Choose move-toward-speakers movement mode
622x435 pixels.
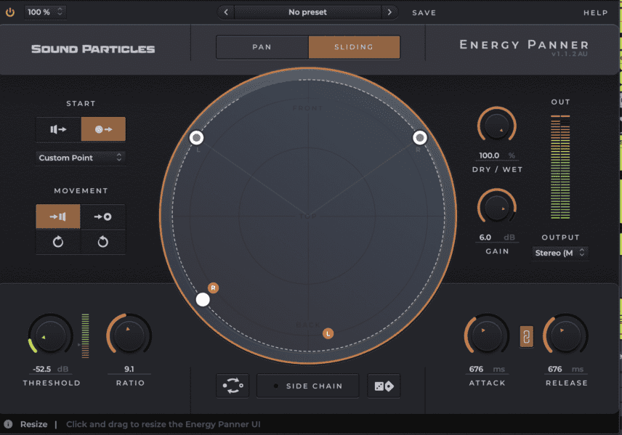click(x=58, y=216)
